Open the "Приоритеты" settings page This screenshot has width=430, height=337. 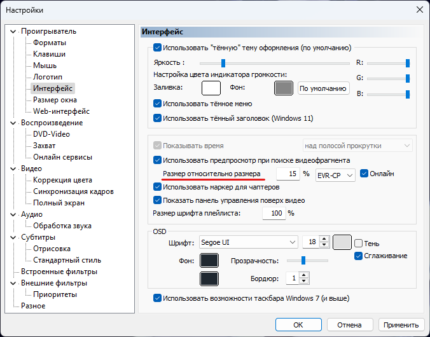tap(55, 294)
